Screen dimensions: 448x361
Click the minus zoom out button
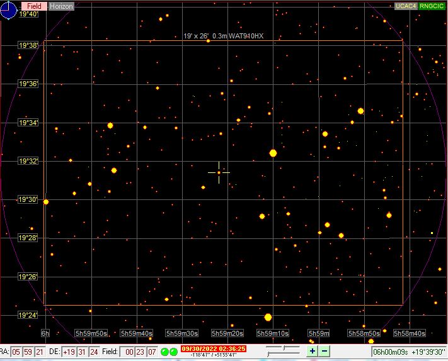coord(324,351)
